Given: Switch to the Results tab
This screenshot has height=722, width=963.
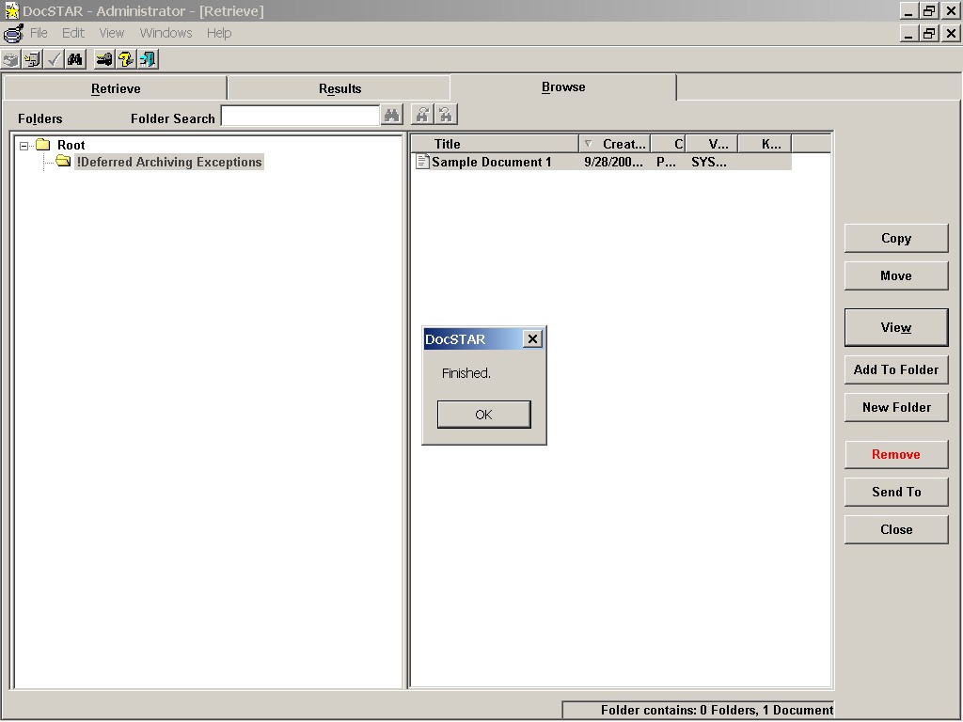Looking at the screenshot, I should coord(339,88).
